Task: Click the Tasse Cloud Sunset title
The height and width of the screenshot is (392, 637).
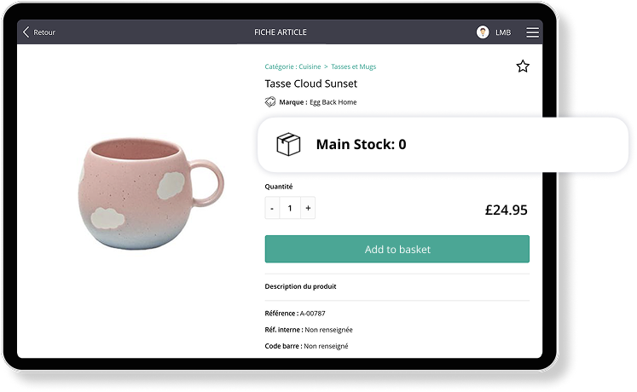Action: click(x=311, y=84)
